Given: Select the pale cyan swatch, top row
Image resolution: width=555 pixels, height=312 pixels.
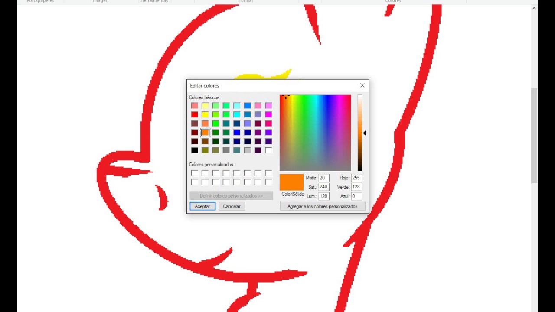Looking at the screenshot, I should point(237,106).
